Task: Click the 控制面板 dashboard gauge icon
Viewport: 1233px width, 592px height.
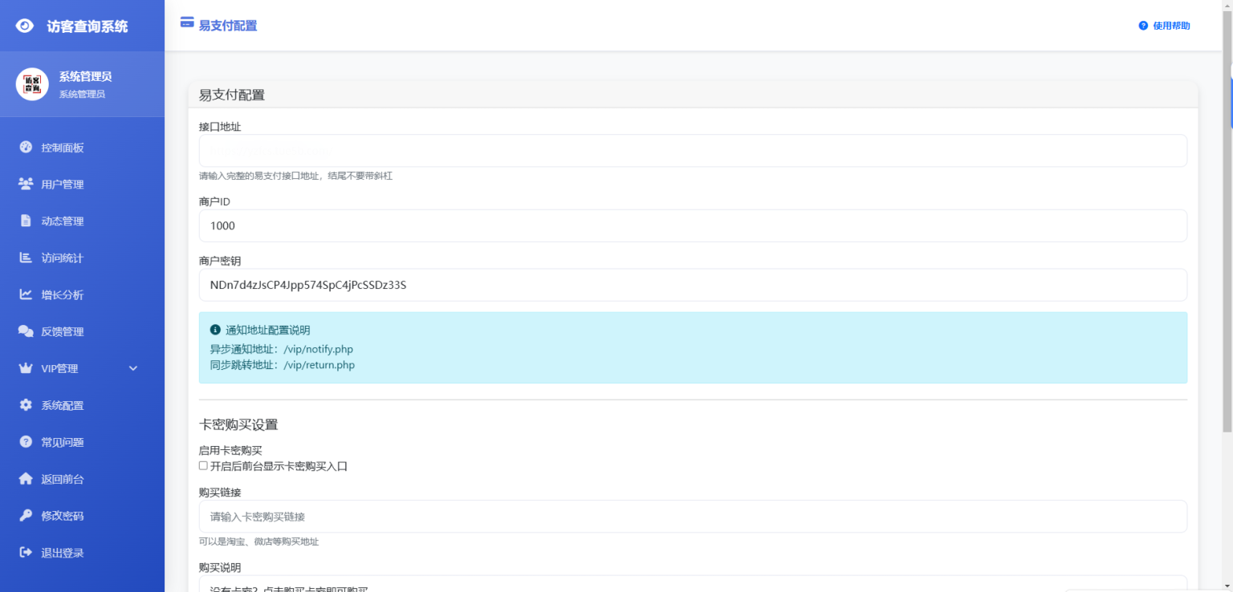Action: [x=26, y=148]
